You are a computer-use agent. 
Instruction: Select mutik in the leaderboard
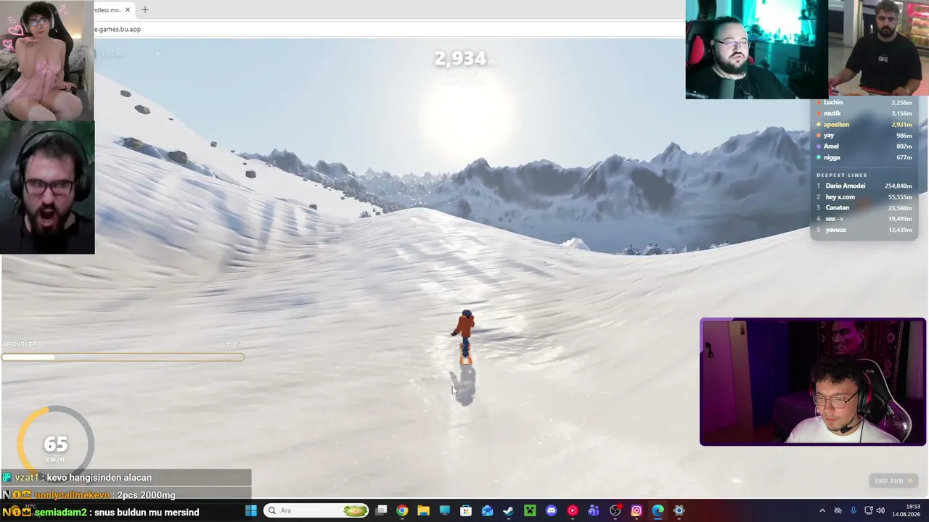tap(864, 113)
